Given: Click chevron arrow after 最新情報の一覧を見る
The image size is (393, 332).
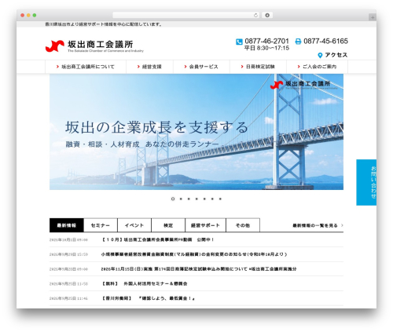Looking at the screenshot, I should point(342,225).
